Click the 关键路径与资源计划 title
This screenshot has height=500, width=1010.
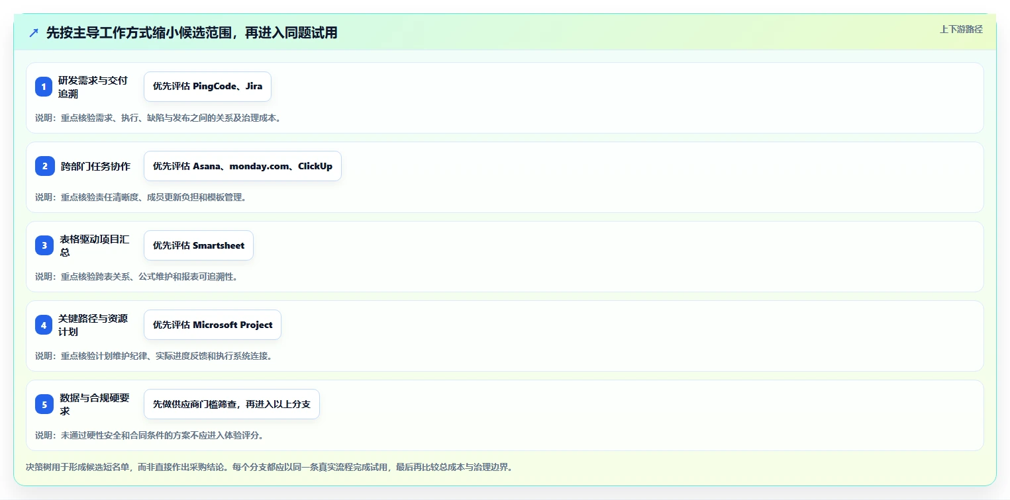[x=93, y=325]
